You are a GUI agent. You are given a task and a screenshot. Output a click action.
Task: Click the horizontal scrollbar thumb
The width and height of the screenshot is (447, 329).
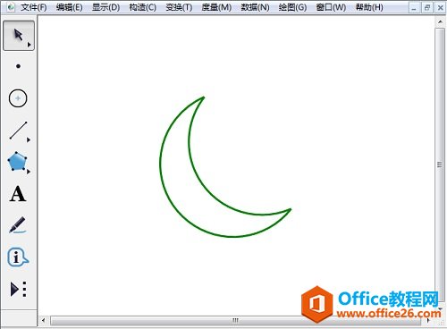pos(235,321)
